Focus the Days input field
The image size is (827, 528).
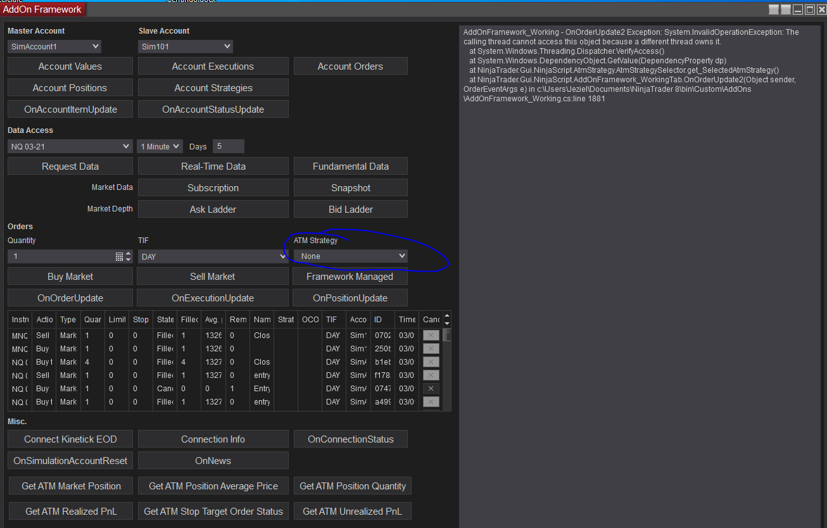(x=229, y=146)
